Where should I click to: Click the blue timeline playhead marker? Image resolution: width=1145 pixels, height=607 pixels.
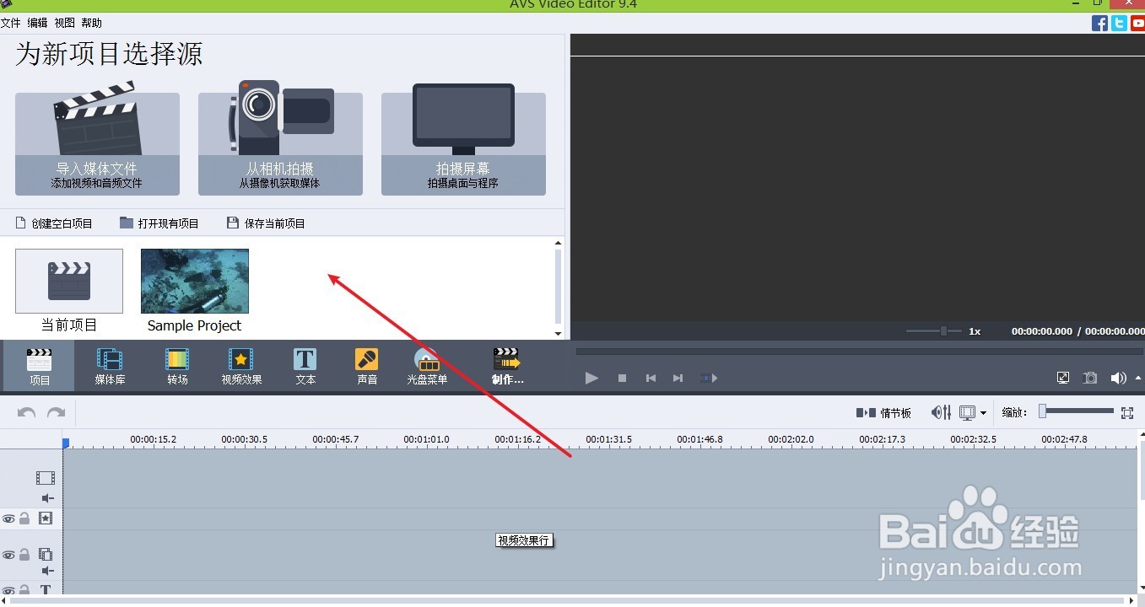click(66, 443)
